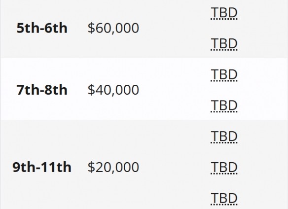Click the first TBD in the 5th-6th row
The height and width of the screenshot is (209, 288).
(x=224, y=13)
